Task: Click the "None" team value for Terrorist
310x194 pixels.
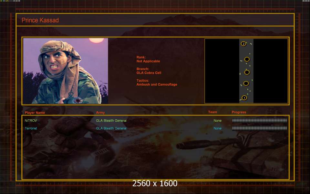Action: point(217,128)
